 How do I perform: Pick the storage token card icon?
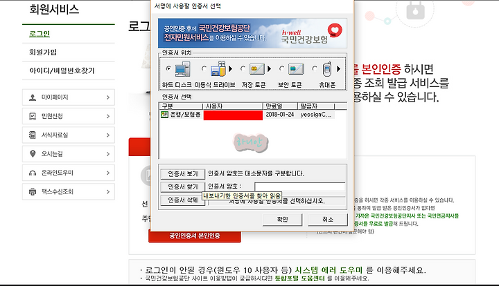click(257, 69)
